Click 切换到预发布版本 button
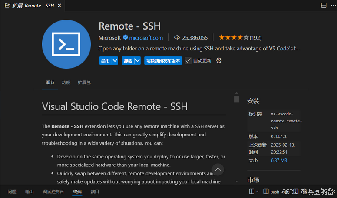 pos(163,61)
